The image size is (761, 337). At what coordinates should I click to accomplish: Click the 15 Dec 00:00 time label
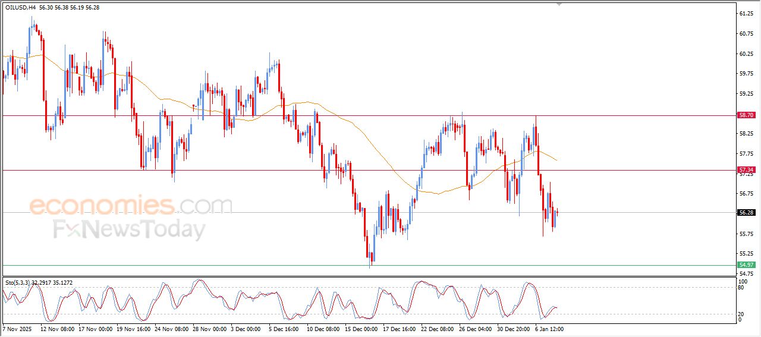(362, 329)
